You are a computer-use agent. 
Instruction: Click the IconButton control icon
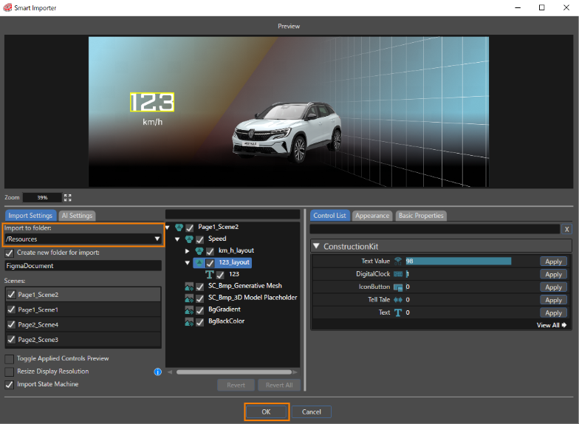point(398,287)
